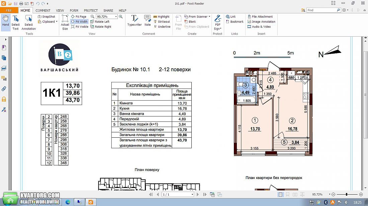
Task: Open the PROTECT ribbon tab
Action: 91,10
